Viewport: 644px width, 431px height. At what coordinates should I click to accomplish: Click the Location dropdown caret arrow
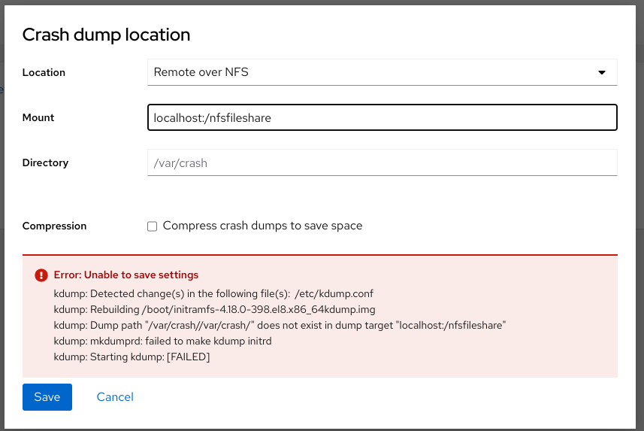point(602,72)
